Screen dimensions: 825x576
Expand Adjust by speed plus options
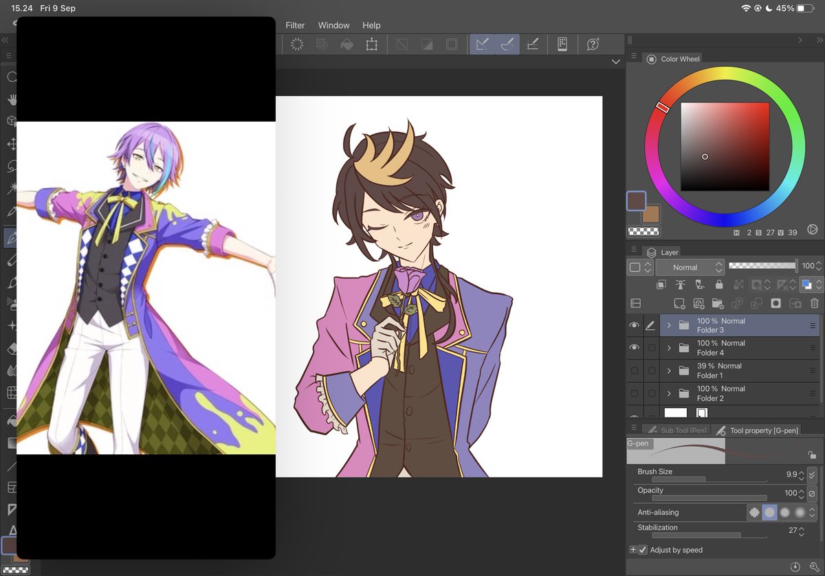click(633, 550)
